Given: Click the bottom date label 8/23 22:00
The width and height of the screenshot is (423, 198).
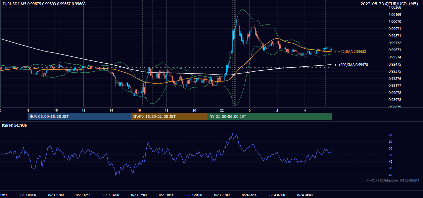Looking at the screenshot, I should [222, 195].
